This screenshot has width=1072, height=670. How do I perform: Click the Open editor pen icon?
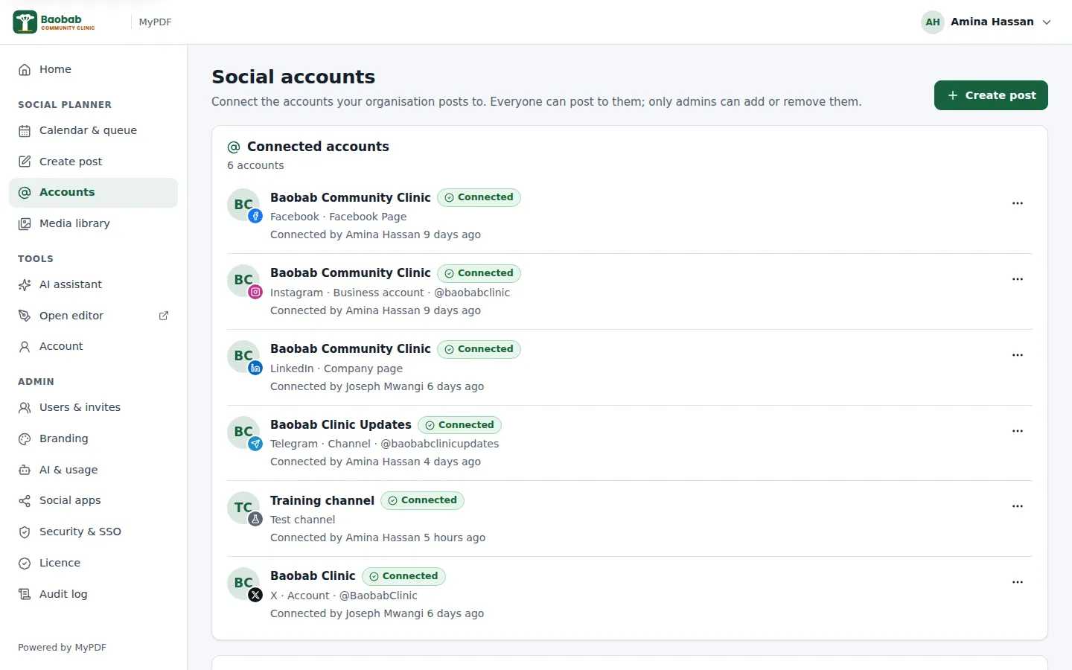click(x=25, y=316)
